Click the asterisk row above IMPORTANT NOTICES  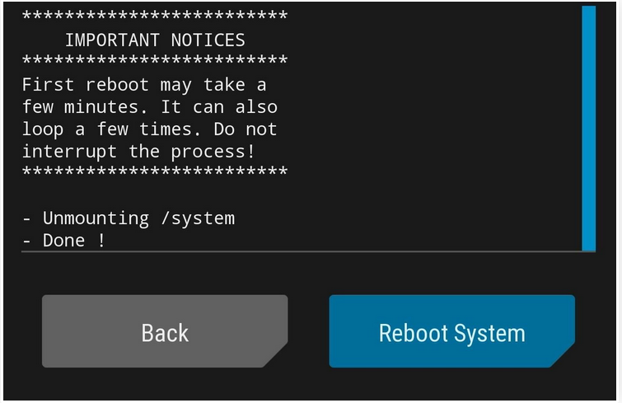click(155, 16)
